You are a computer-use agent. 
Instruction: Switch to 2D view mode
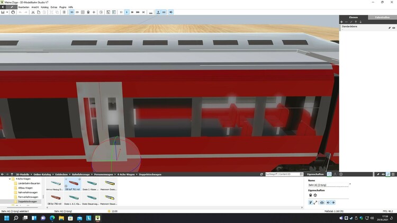click(x=78, y=12)
